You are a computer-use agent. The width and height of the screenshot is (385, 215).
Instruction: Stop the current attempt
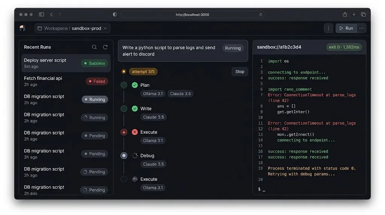pos(239,72)
